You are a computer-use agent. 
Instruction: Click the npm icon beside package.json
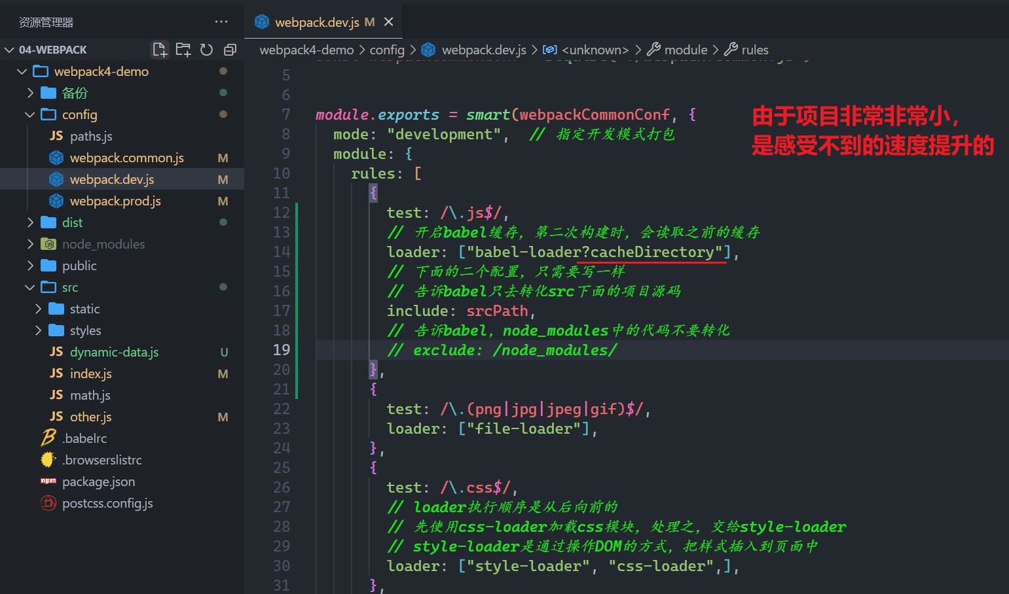tap(48, 481)
